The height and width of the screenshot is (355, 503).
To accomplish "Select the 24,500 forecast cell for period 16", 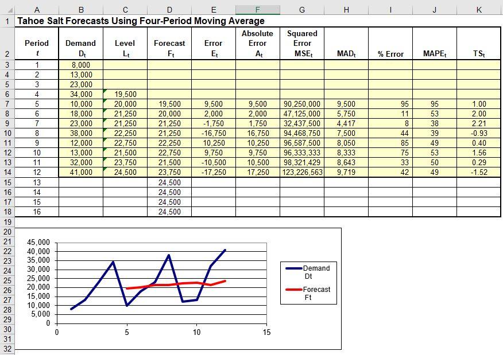I will 169,210.
